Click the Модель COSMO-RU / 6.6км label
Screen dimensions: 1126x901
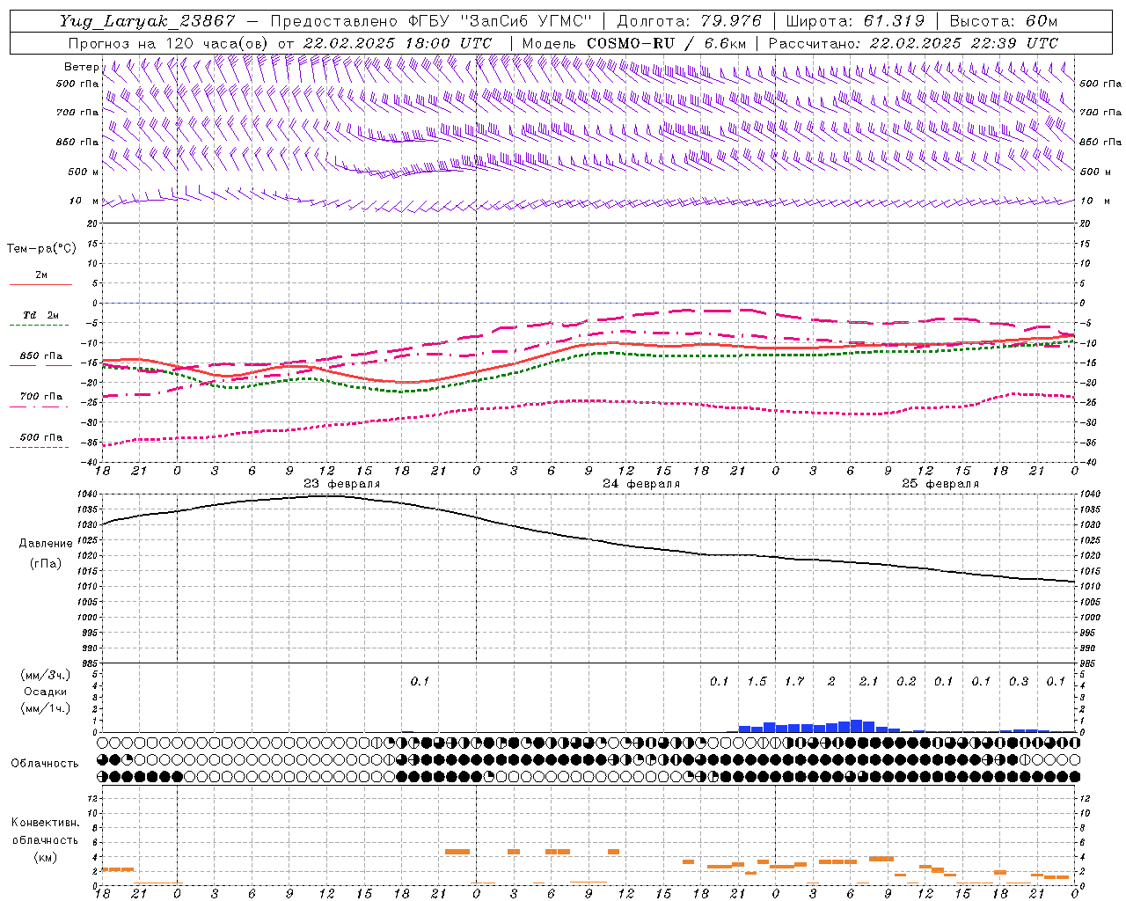pos(634,43)
